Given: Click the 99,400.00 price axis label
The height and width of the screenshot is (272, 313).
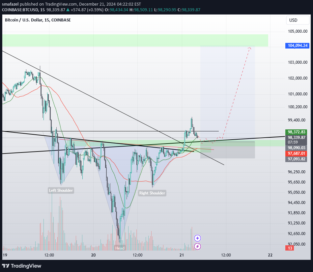Looking at the screenshot, I should 297,120.
